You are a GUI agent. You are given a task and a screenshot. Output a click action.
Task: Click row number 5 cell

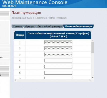click(x=20, y=67)
